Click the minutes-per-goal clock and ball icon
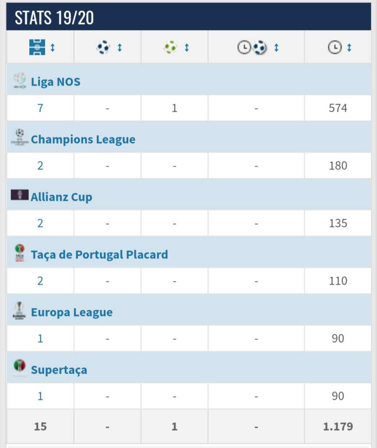 [252, 47]
